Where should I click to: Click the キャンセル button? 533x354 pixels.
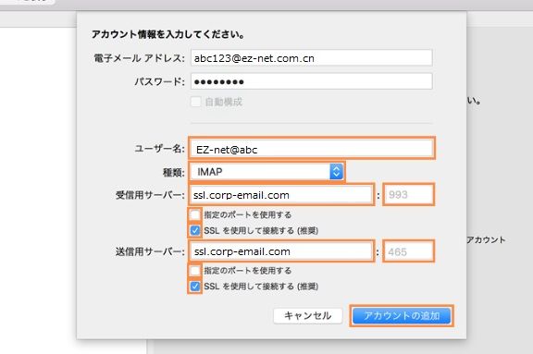click(x=308, y=316)
